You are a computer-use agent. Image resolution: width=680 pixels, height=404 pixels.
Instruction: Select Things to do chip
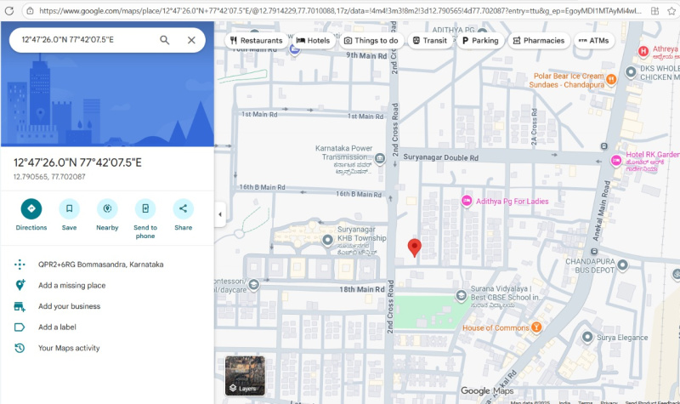click(371, 40)
